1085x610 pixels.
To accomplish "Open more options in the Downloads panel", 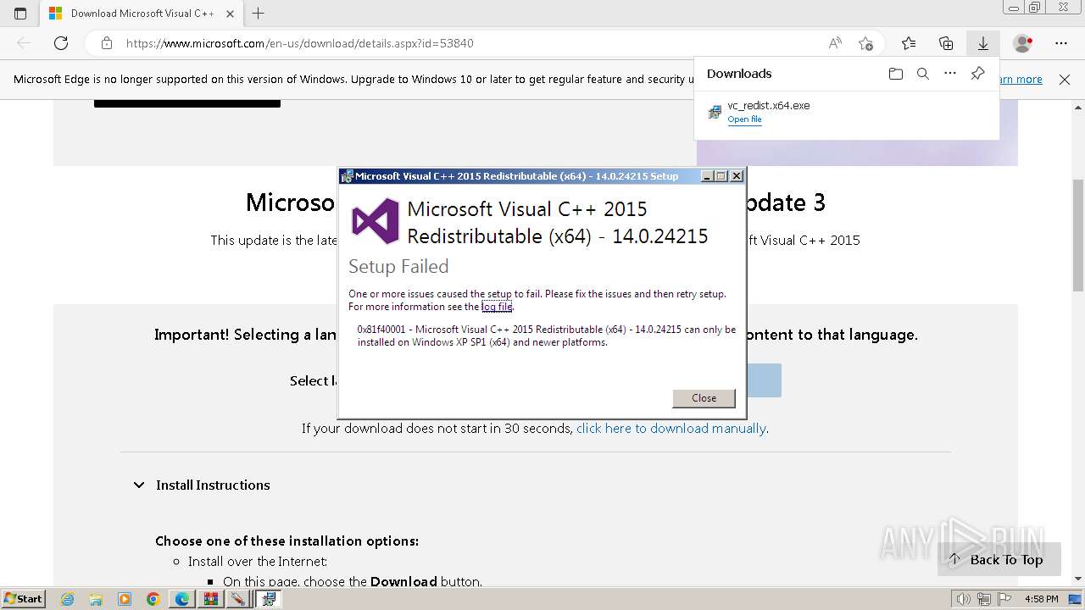I will click(x=950, y=74).
